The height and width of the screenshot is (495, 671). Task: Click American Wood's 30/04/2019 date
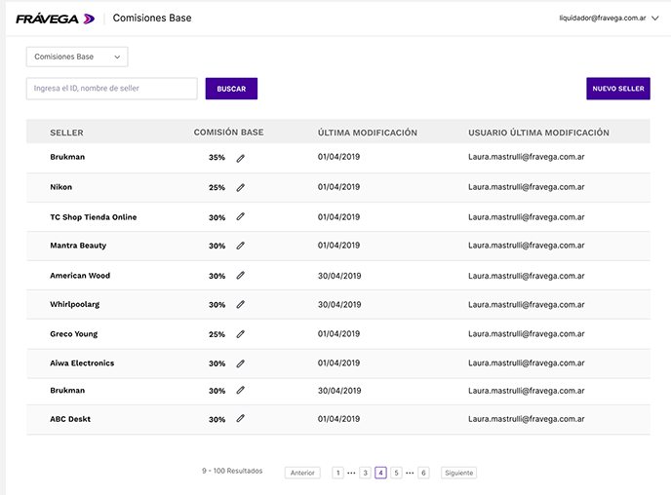point(339,276)
